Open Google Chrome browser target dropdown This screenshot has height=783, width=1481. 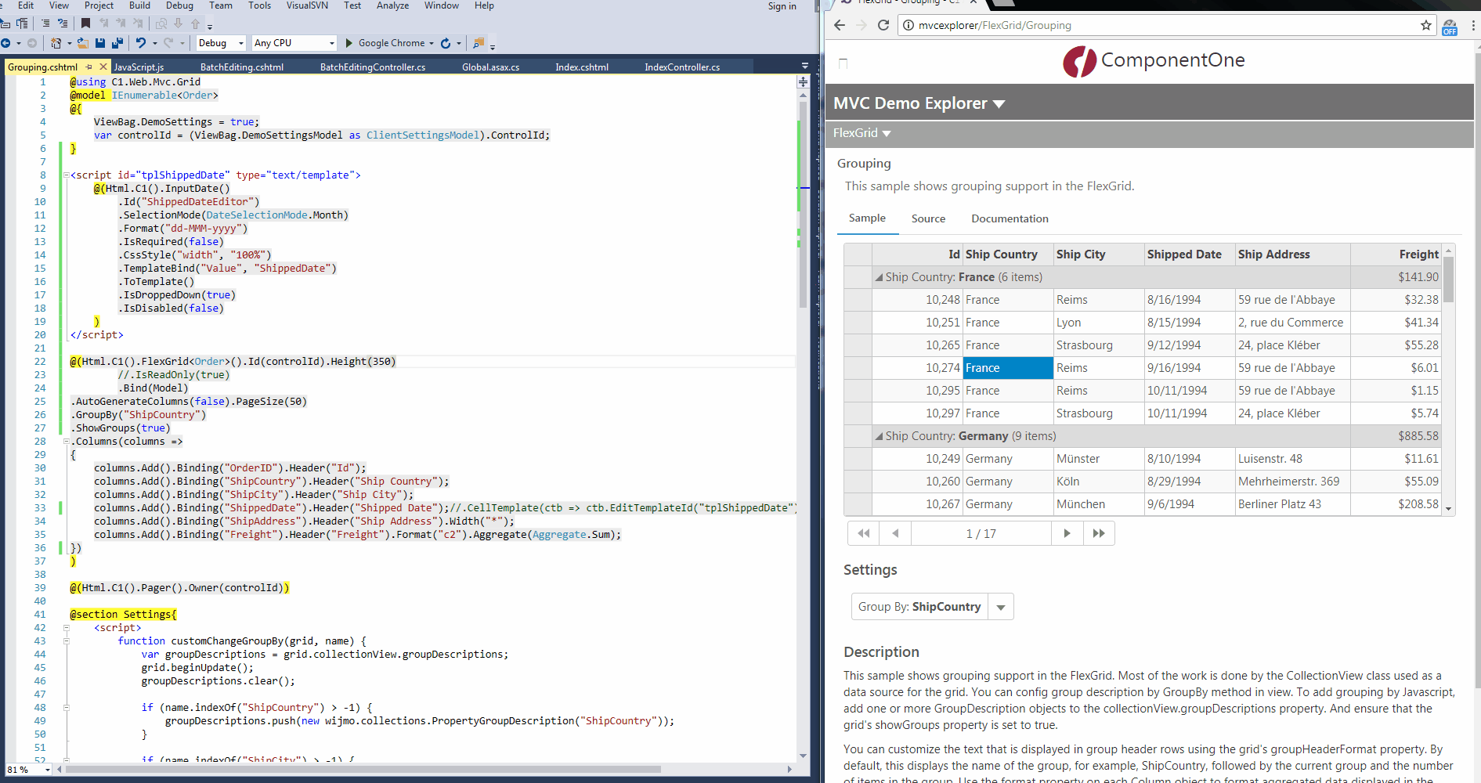pos(430,43)
